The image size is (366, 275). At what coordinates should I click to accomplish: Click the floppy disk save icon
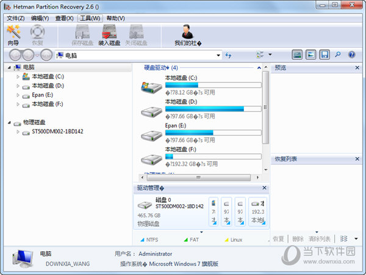coord(325,55)
